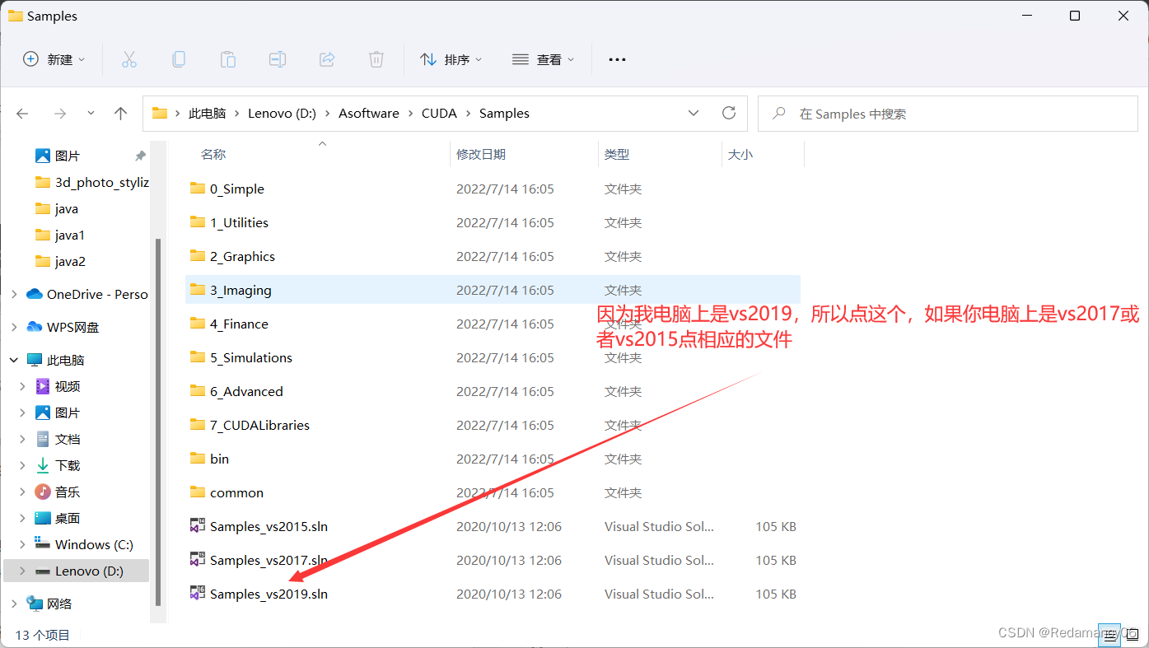Select 3d_photo_styliz folder in sidebar
This screenshot has height=648, width=1149.
click(x=102, y=182)
